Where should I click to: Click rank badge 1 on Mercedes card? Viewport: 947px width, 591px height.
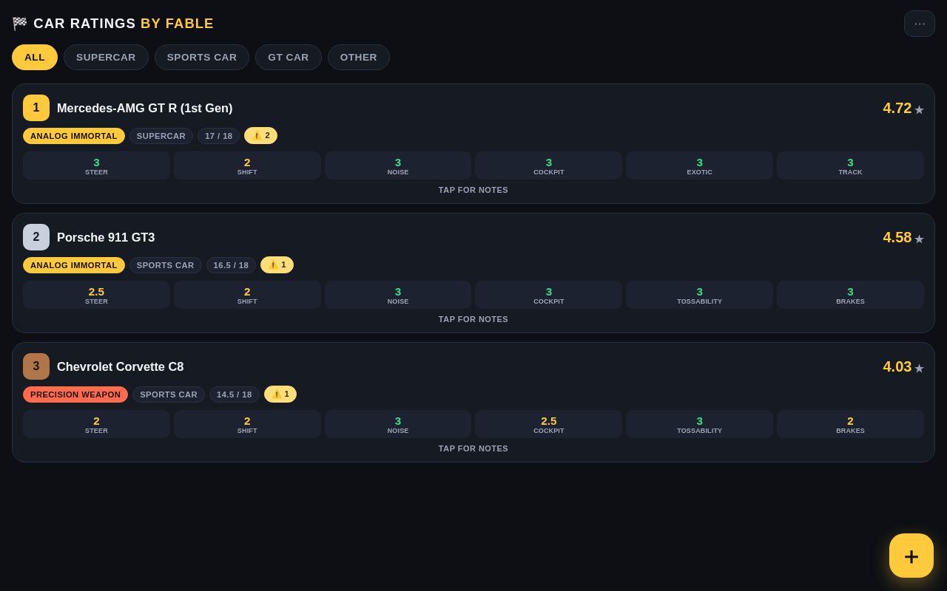coord(36,108)
